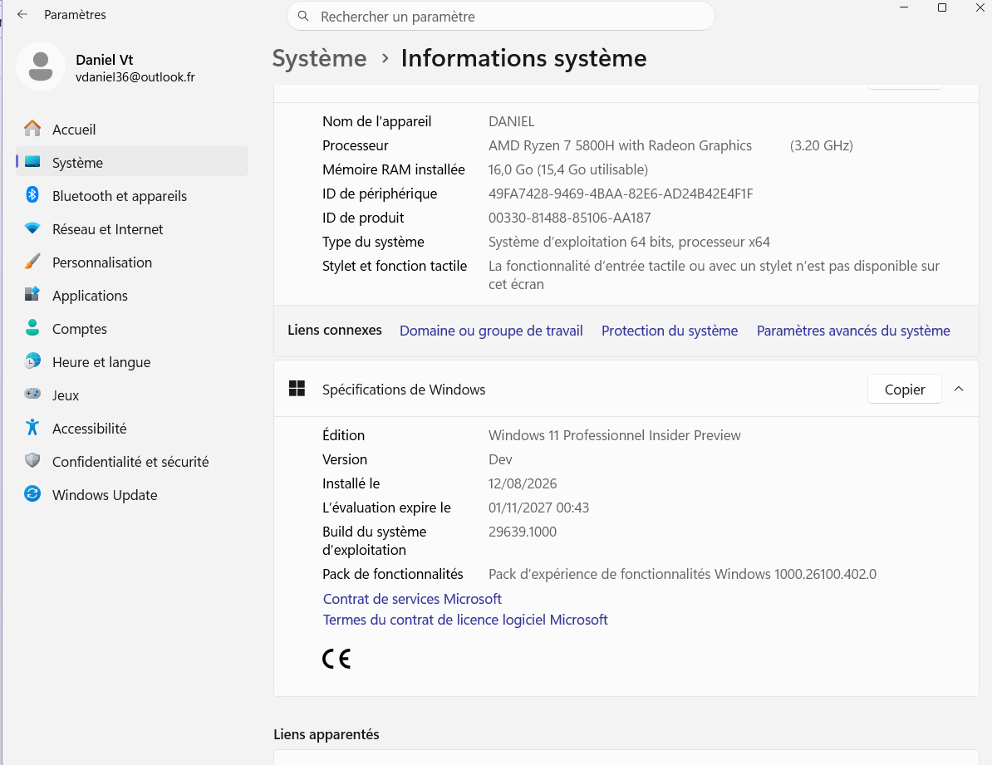Click the search magnifier icon
Viewport: 992px width, 765px height.
304,17
